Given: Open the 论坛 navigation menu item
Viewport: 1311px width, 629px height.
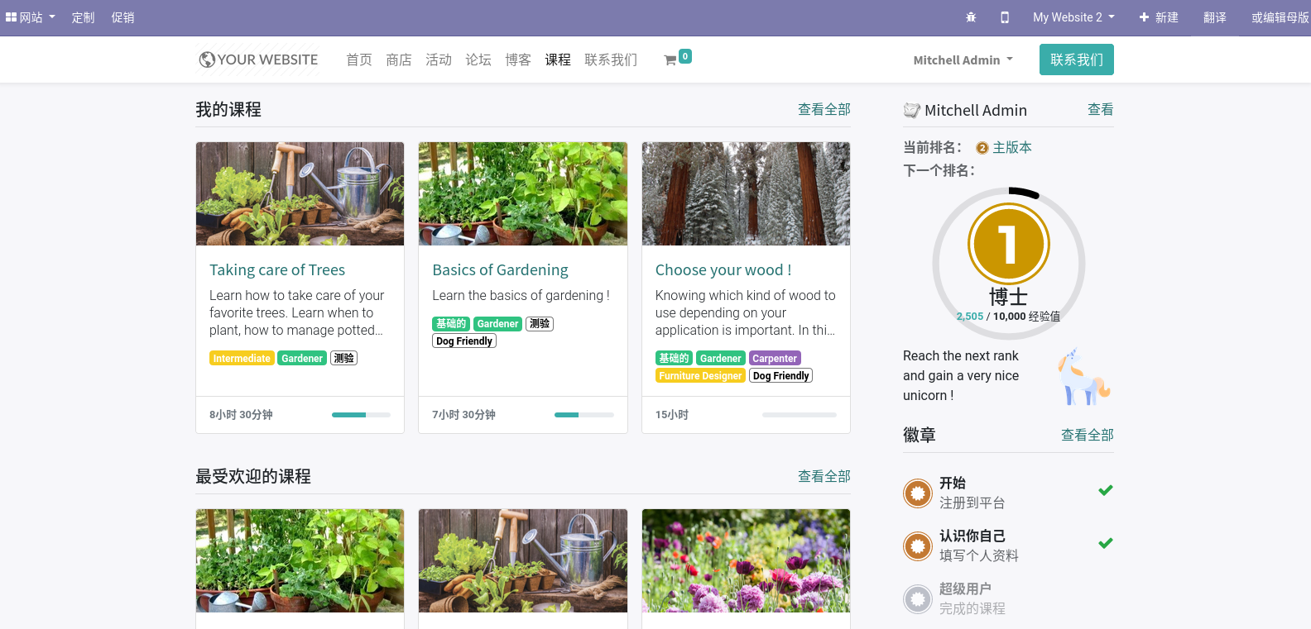Looking at the screenshot, I should [478, 60].
